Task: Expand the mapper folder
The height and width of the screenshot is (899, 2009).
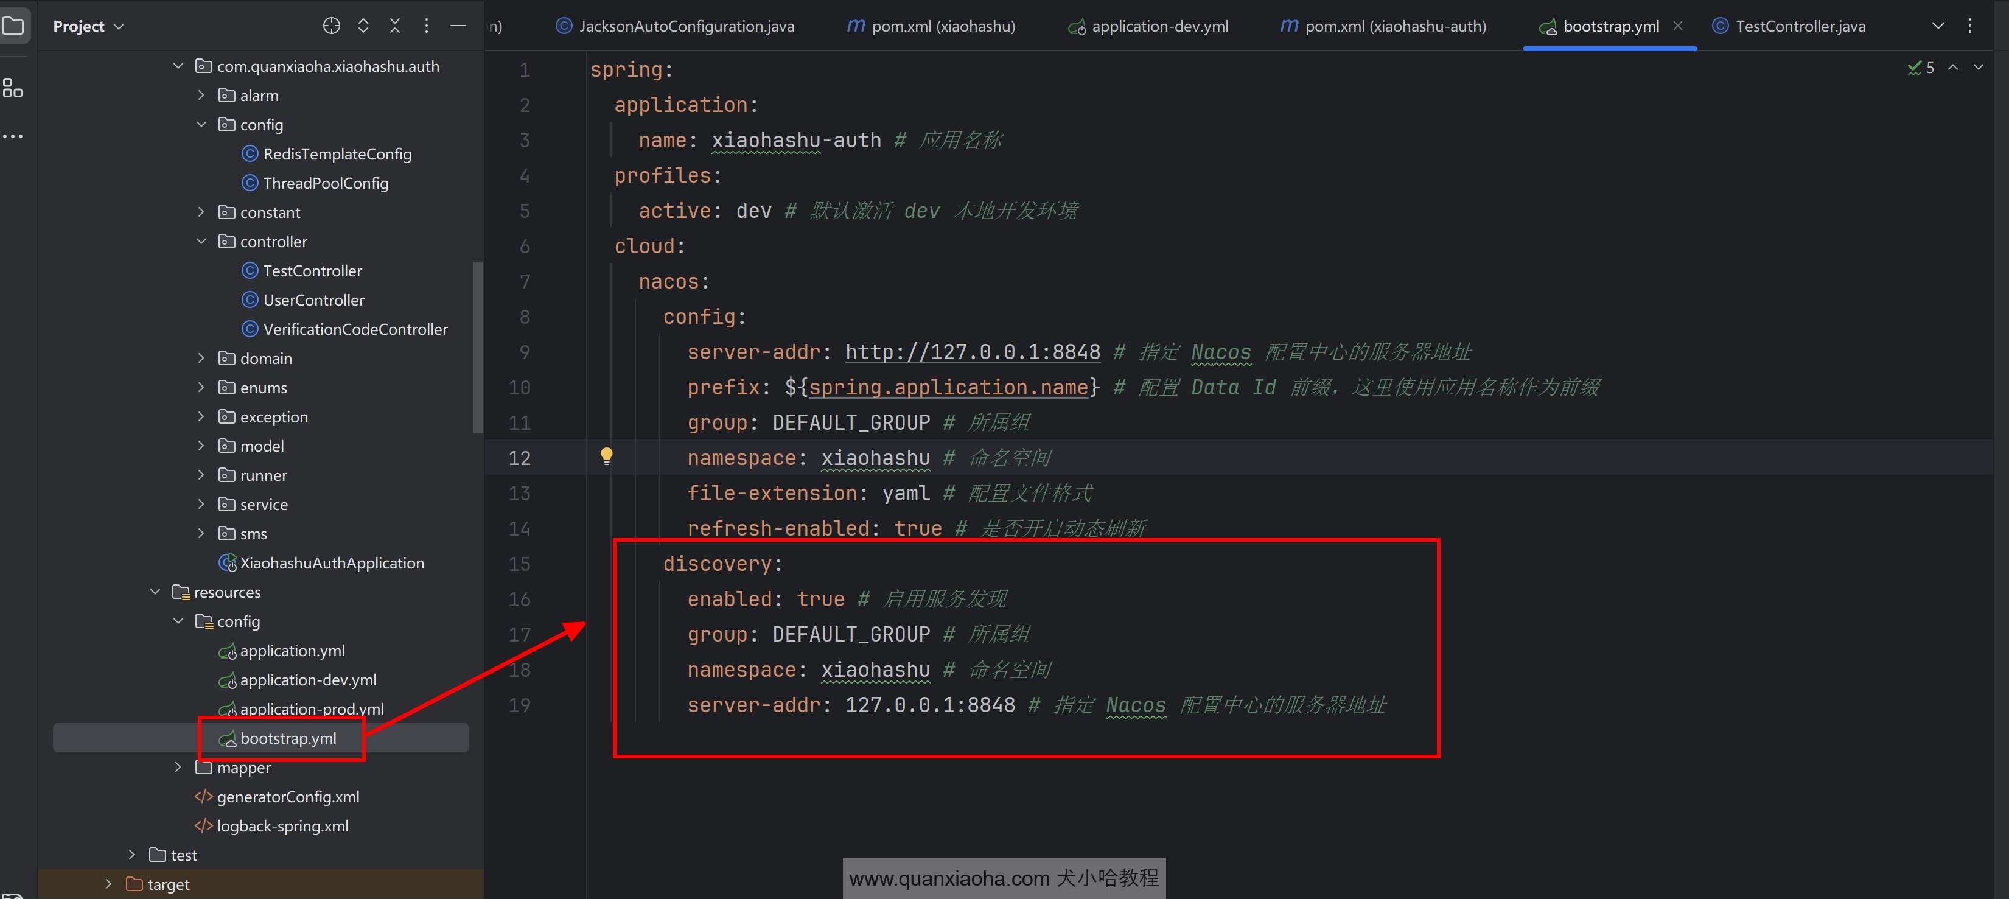Action: click(178, 768)
